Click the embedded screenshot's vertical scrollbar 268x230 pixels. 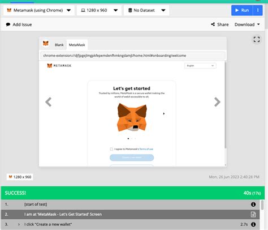point(225,105)
